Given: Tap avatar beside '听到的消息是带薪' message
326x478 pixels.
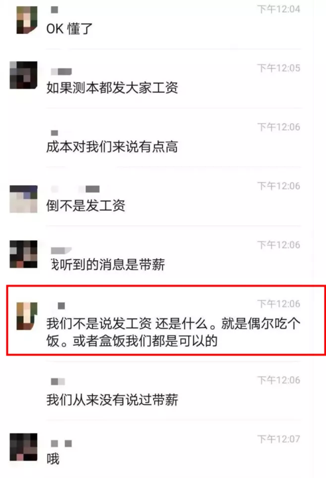Looking at the screenshot, I should click(23, 254).
